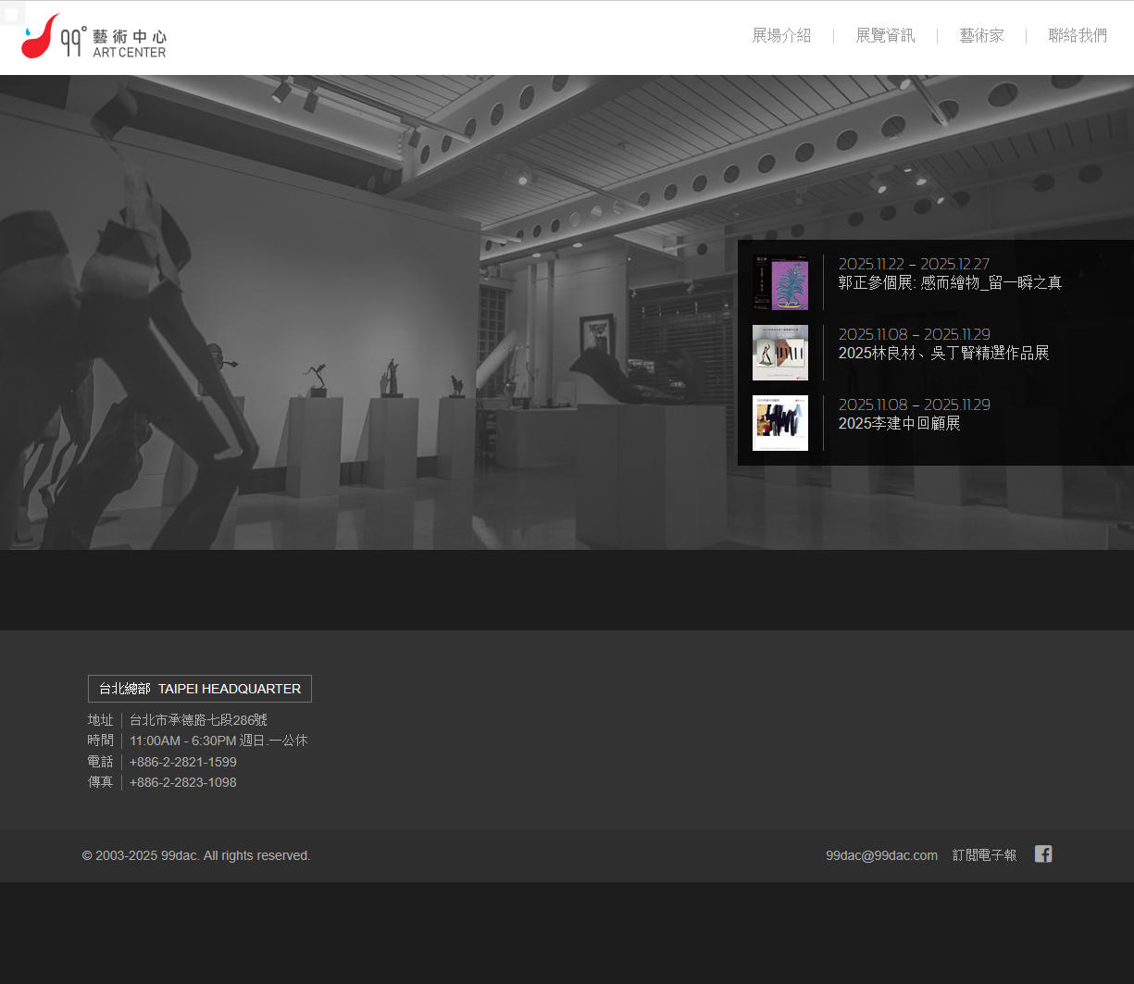Viewport: 1134px width, 984px height.
Task: Click the email 99dac@99dac.com link
Action: coord(881,855)
